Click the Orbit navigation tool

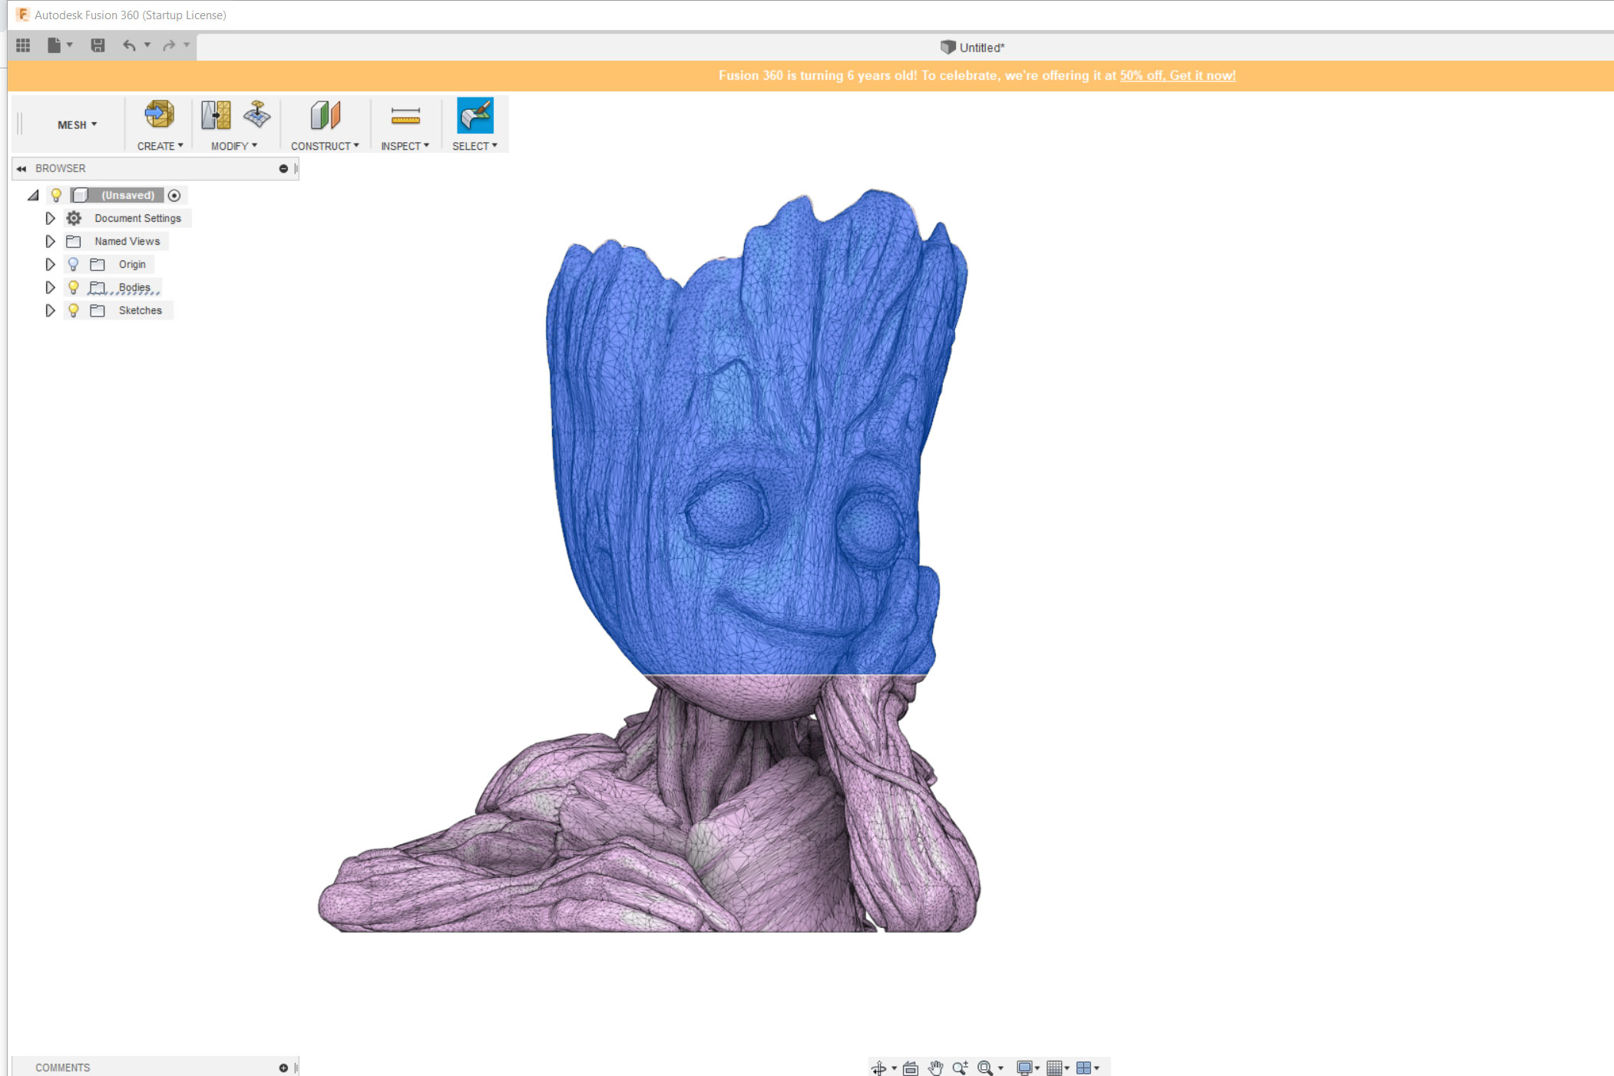pyautogui.click(x=879, y=1068)
